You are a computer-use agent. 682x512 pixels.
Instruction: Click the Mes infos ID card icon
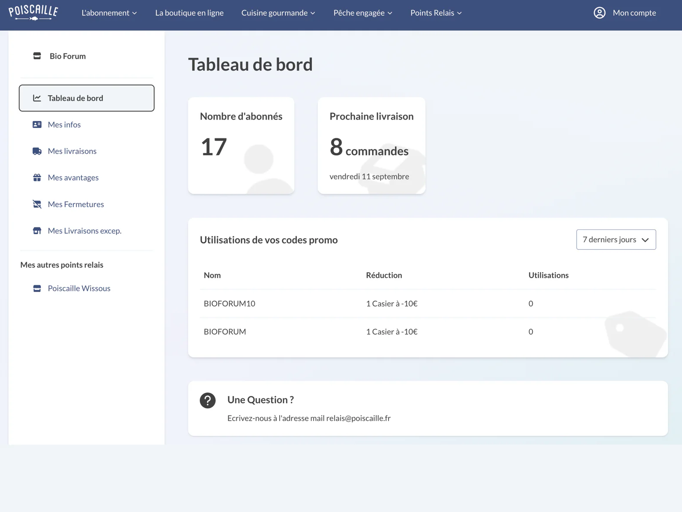(37, 125)
